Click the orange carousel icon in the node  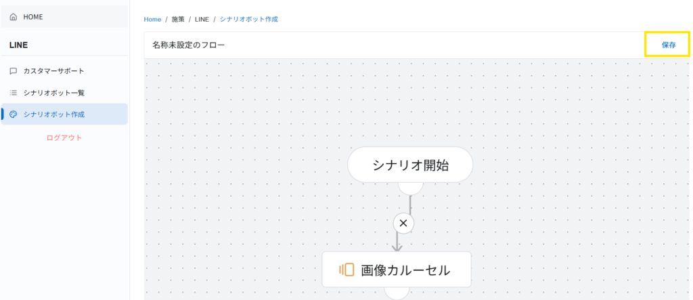point(347,270)
